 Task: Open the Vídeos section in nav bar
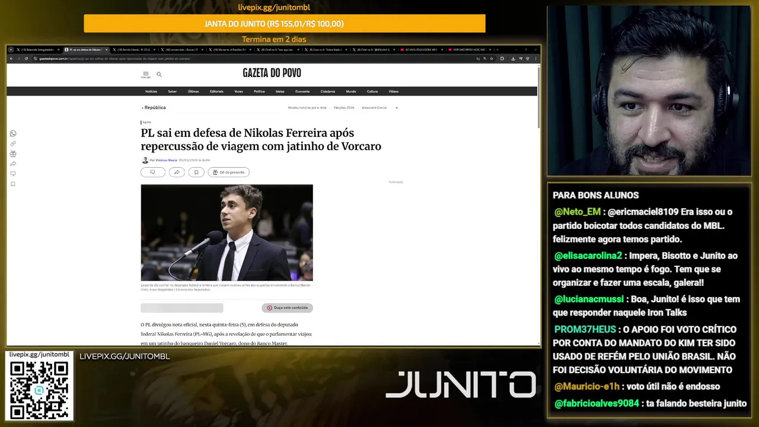pyautogui.click(x=394, y=91)
